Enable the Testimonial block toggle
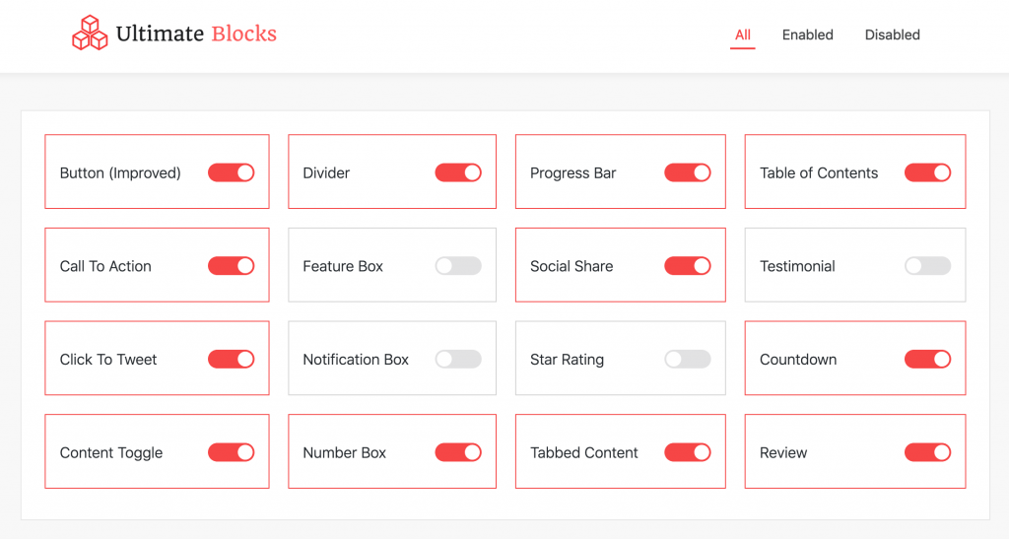The image size is (1009, 539). coord(927,266)
